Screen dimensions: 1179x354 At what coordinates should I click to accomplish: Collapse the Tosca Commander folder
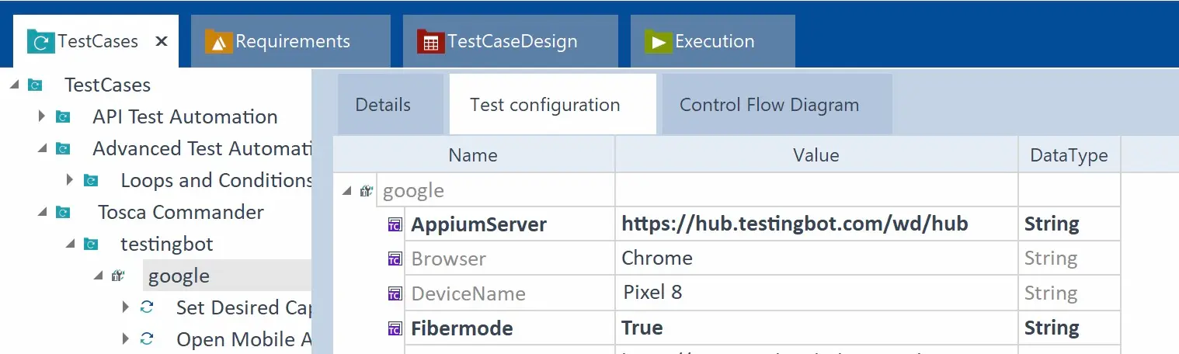coord(41,212)
